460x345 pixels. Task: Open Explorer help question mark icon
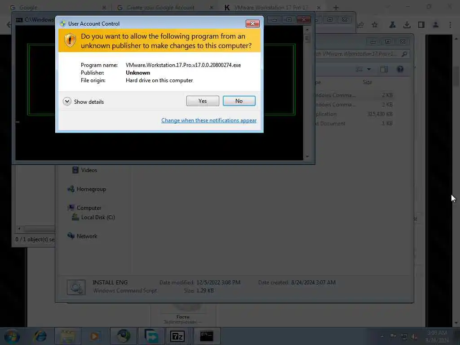pyautogui.click(x=400, y=69)
